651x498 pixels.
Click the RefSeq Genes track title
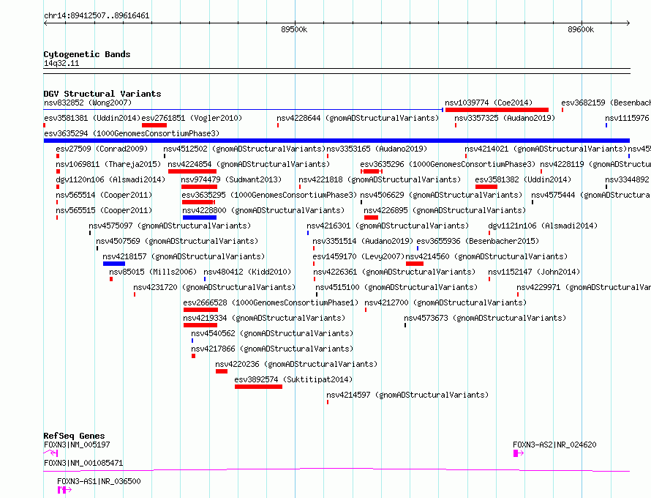74,436
